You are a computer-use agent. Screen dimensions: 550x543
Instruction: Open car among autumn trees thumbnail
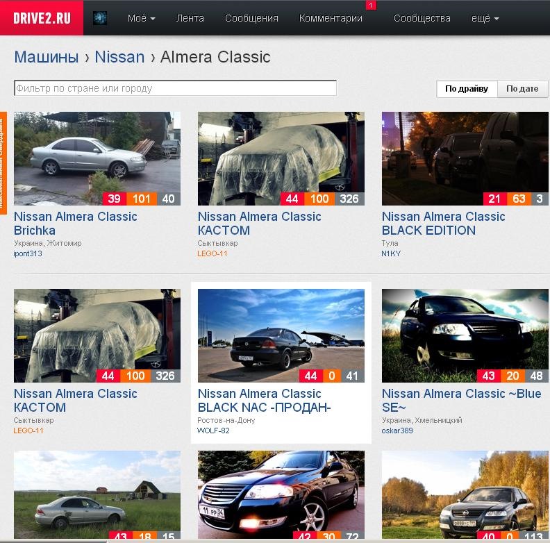point(465,494)
